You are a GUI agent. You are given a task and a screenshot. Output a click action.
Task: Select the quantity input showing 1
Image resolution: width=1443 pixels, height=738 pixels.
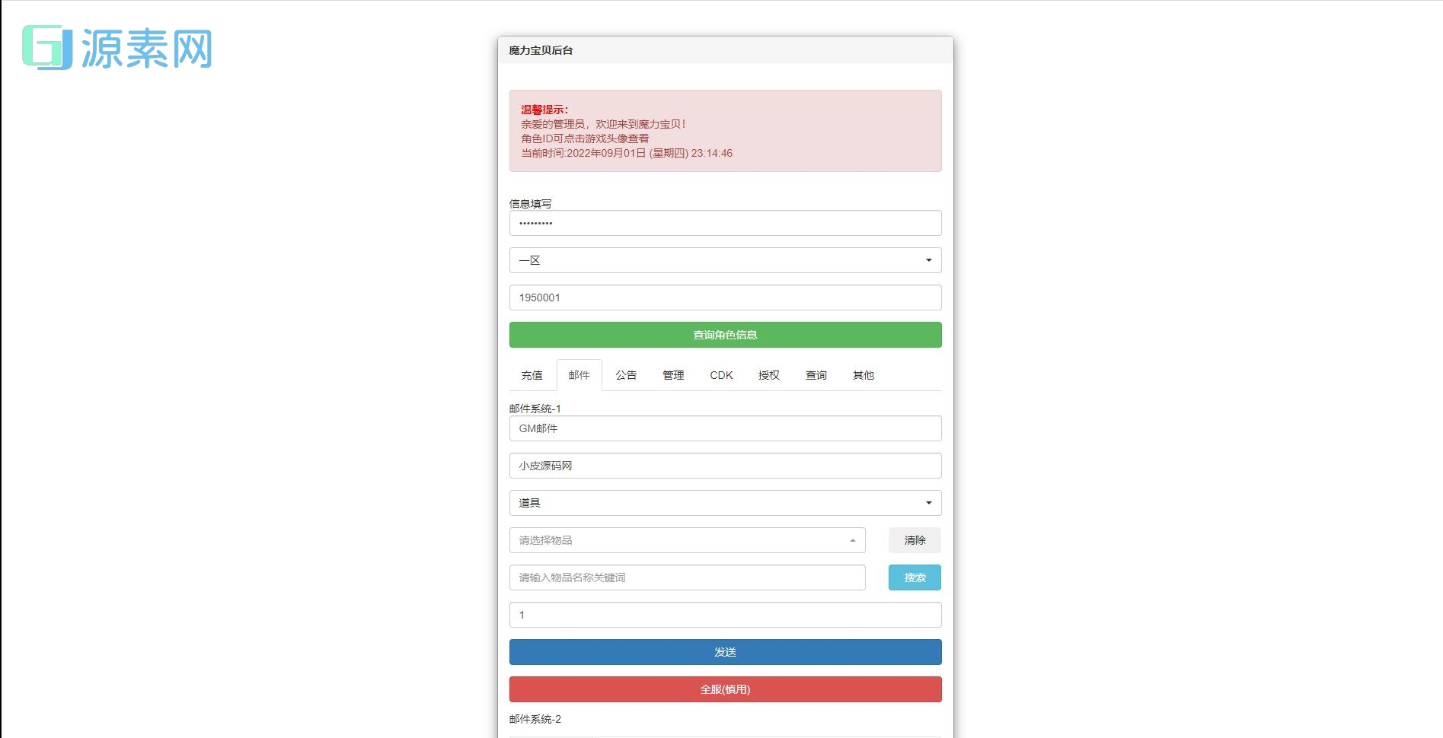pos(725,614)
